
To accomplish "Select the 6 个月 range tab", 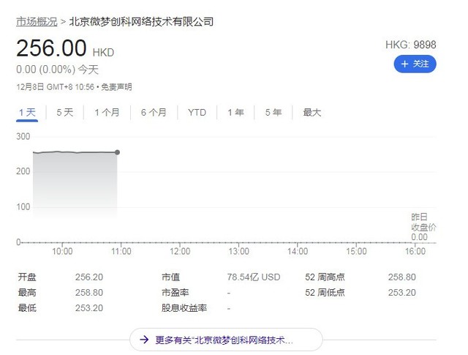I will [x=154, y=113].
